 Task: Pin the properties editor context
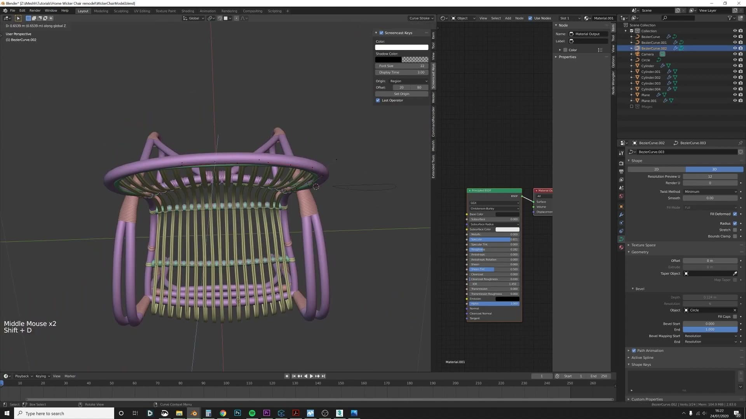pyautogui.click(x=740, y=143)
